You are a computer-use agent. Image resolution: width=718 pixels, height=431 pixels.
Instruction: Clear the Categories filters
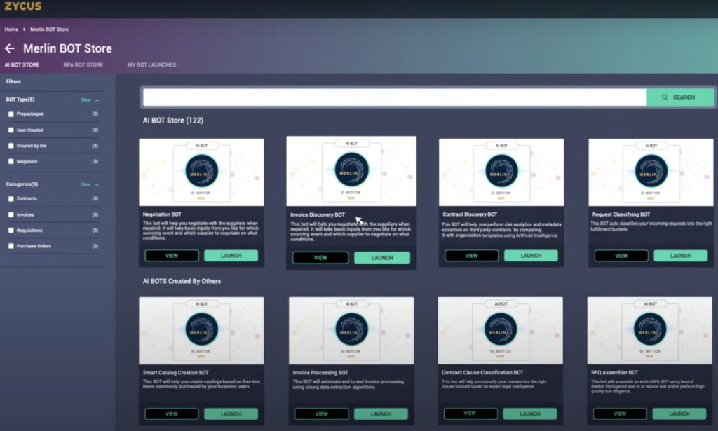coord(86,185)
